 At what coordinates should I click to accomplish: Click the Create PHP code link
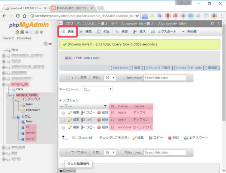pyautogui.click(x=189, y=68)
